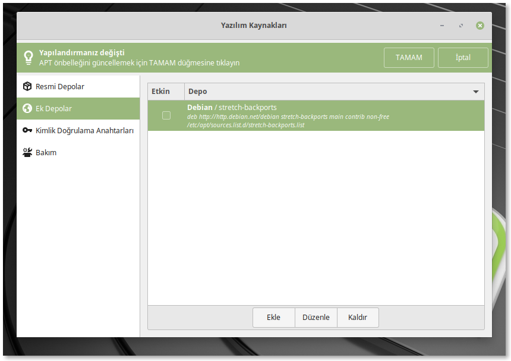The image size is (511, 361).
Task: Click the lightbulb icon in the notification bar
Action: (29, 58)
